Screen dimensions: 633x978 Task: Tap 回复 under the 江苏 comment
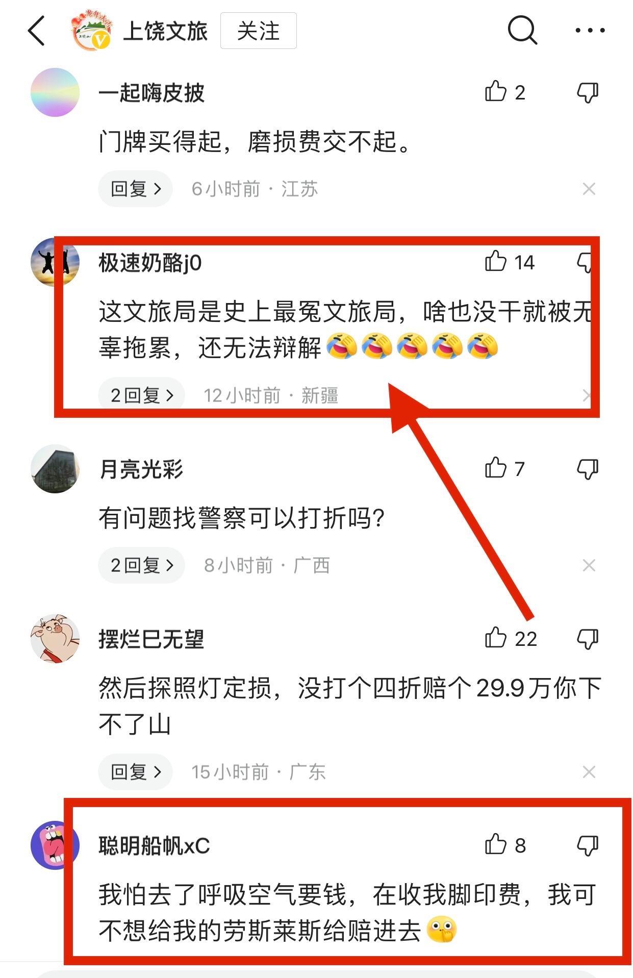coord(136,189)
